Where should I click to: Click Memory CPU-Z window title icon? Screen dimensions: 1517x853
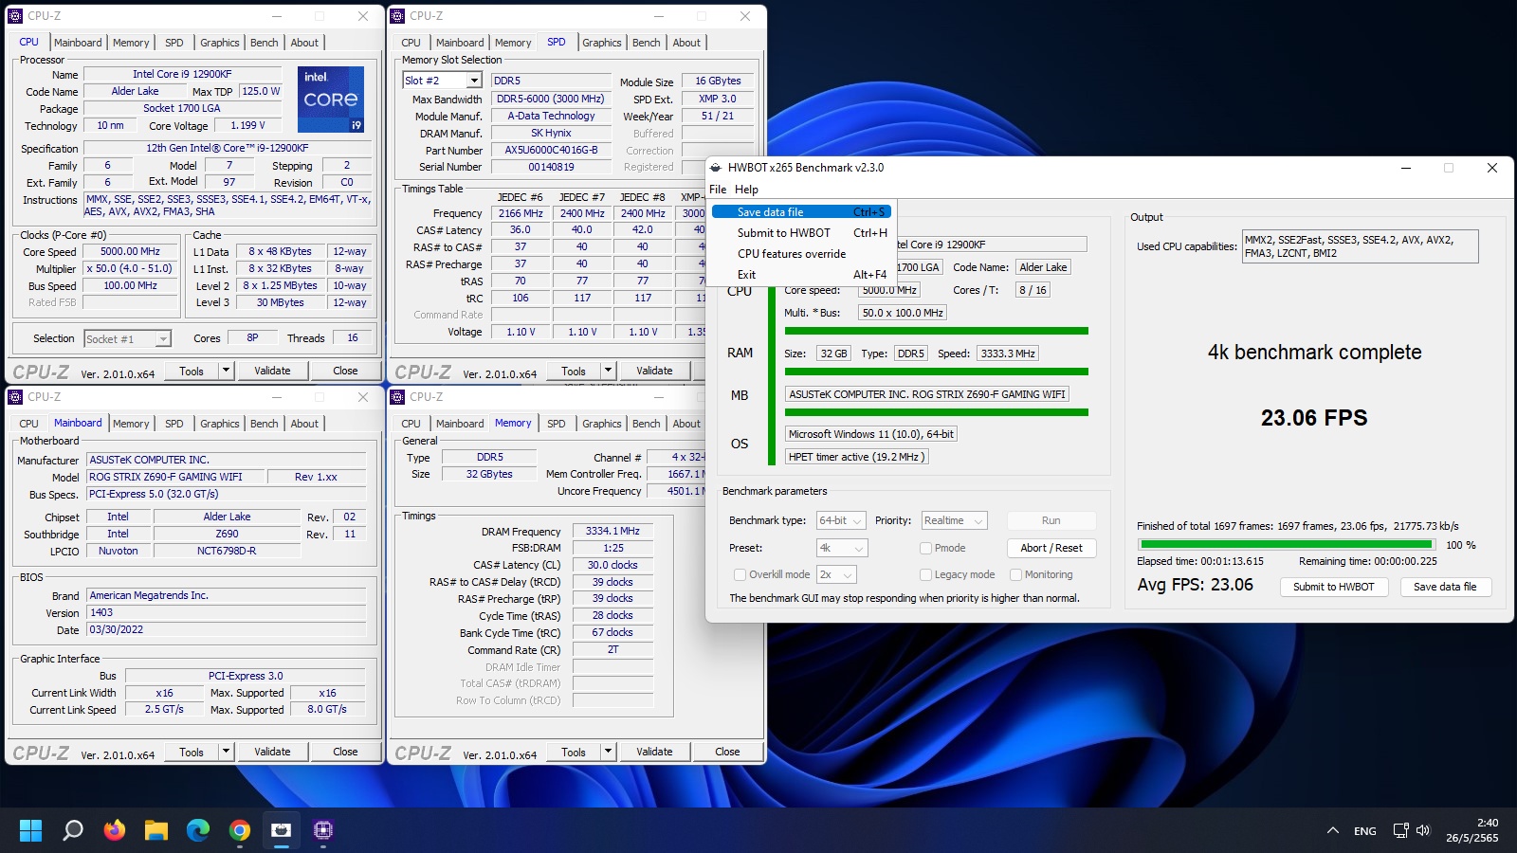click(397, 397)
